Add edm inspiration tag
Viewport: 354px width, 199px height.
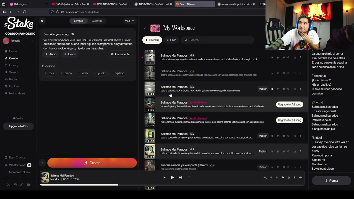83,73
